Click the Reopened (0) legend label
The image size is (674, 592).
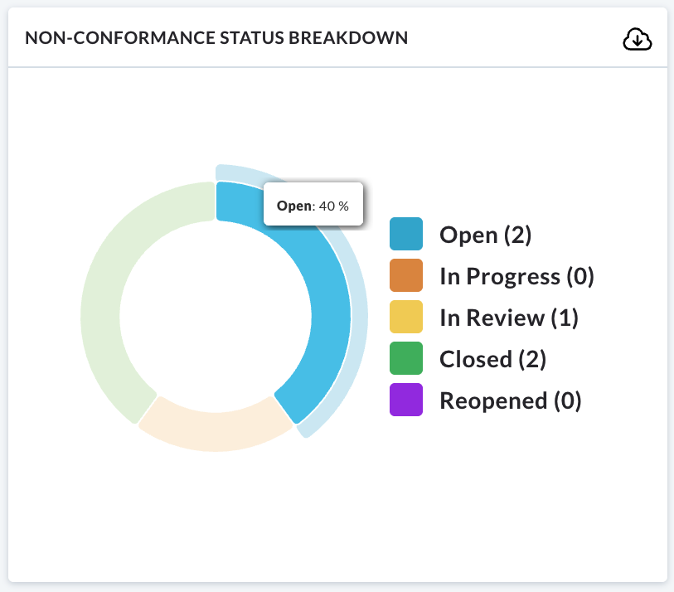pyautogui.click(x=510, y=400)
